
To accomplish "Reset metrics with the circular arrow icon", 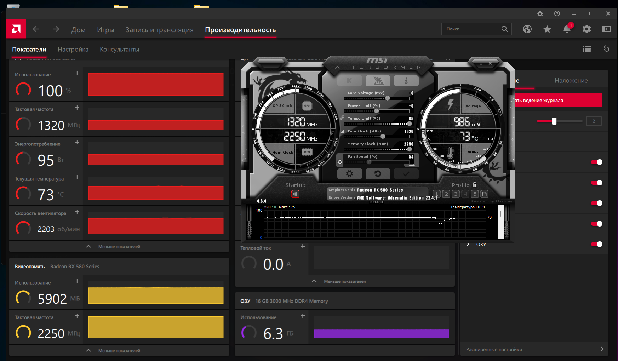I will click(607, 49).
